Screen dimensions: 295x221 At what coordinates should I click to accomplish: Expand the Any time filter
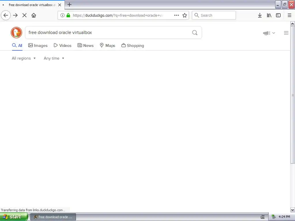54,58
